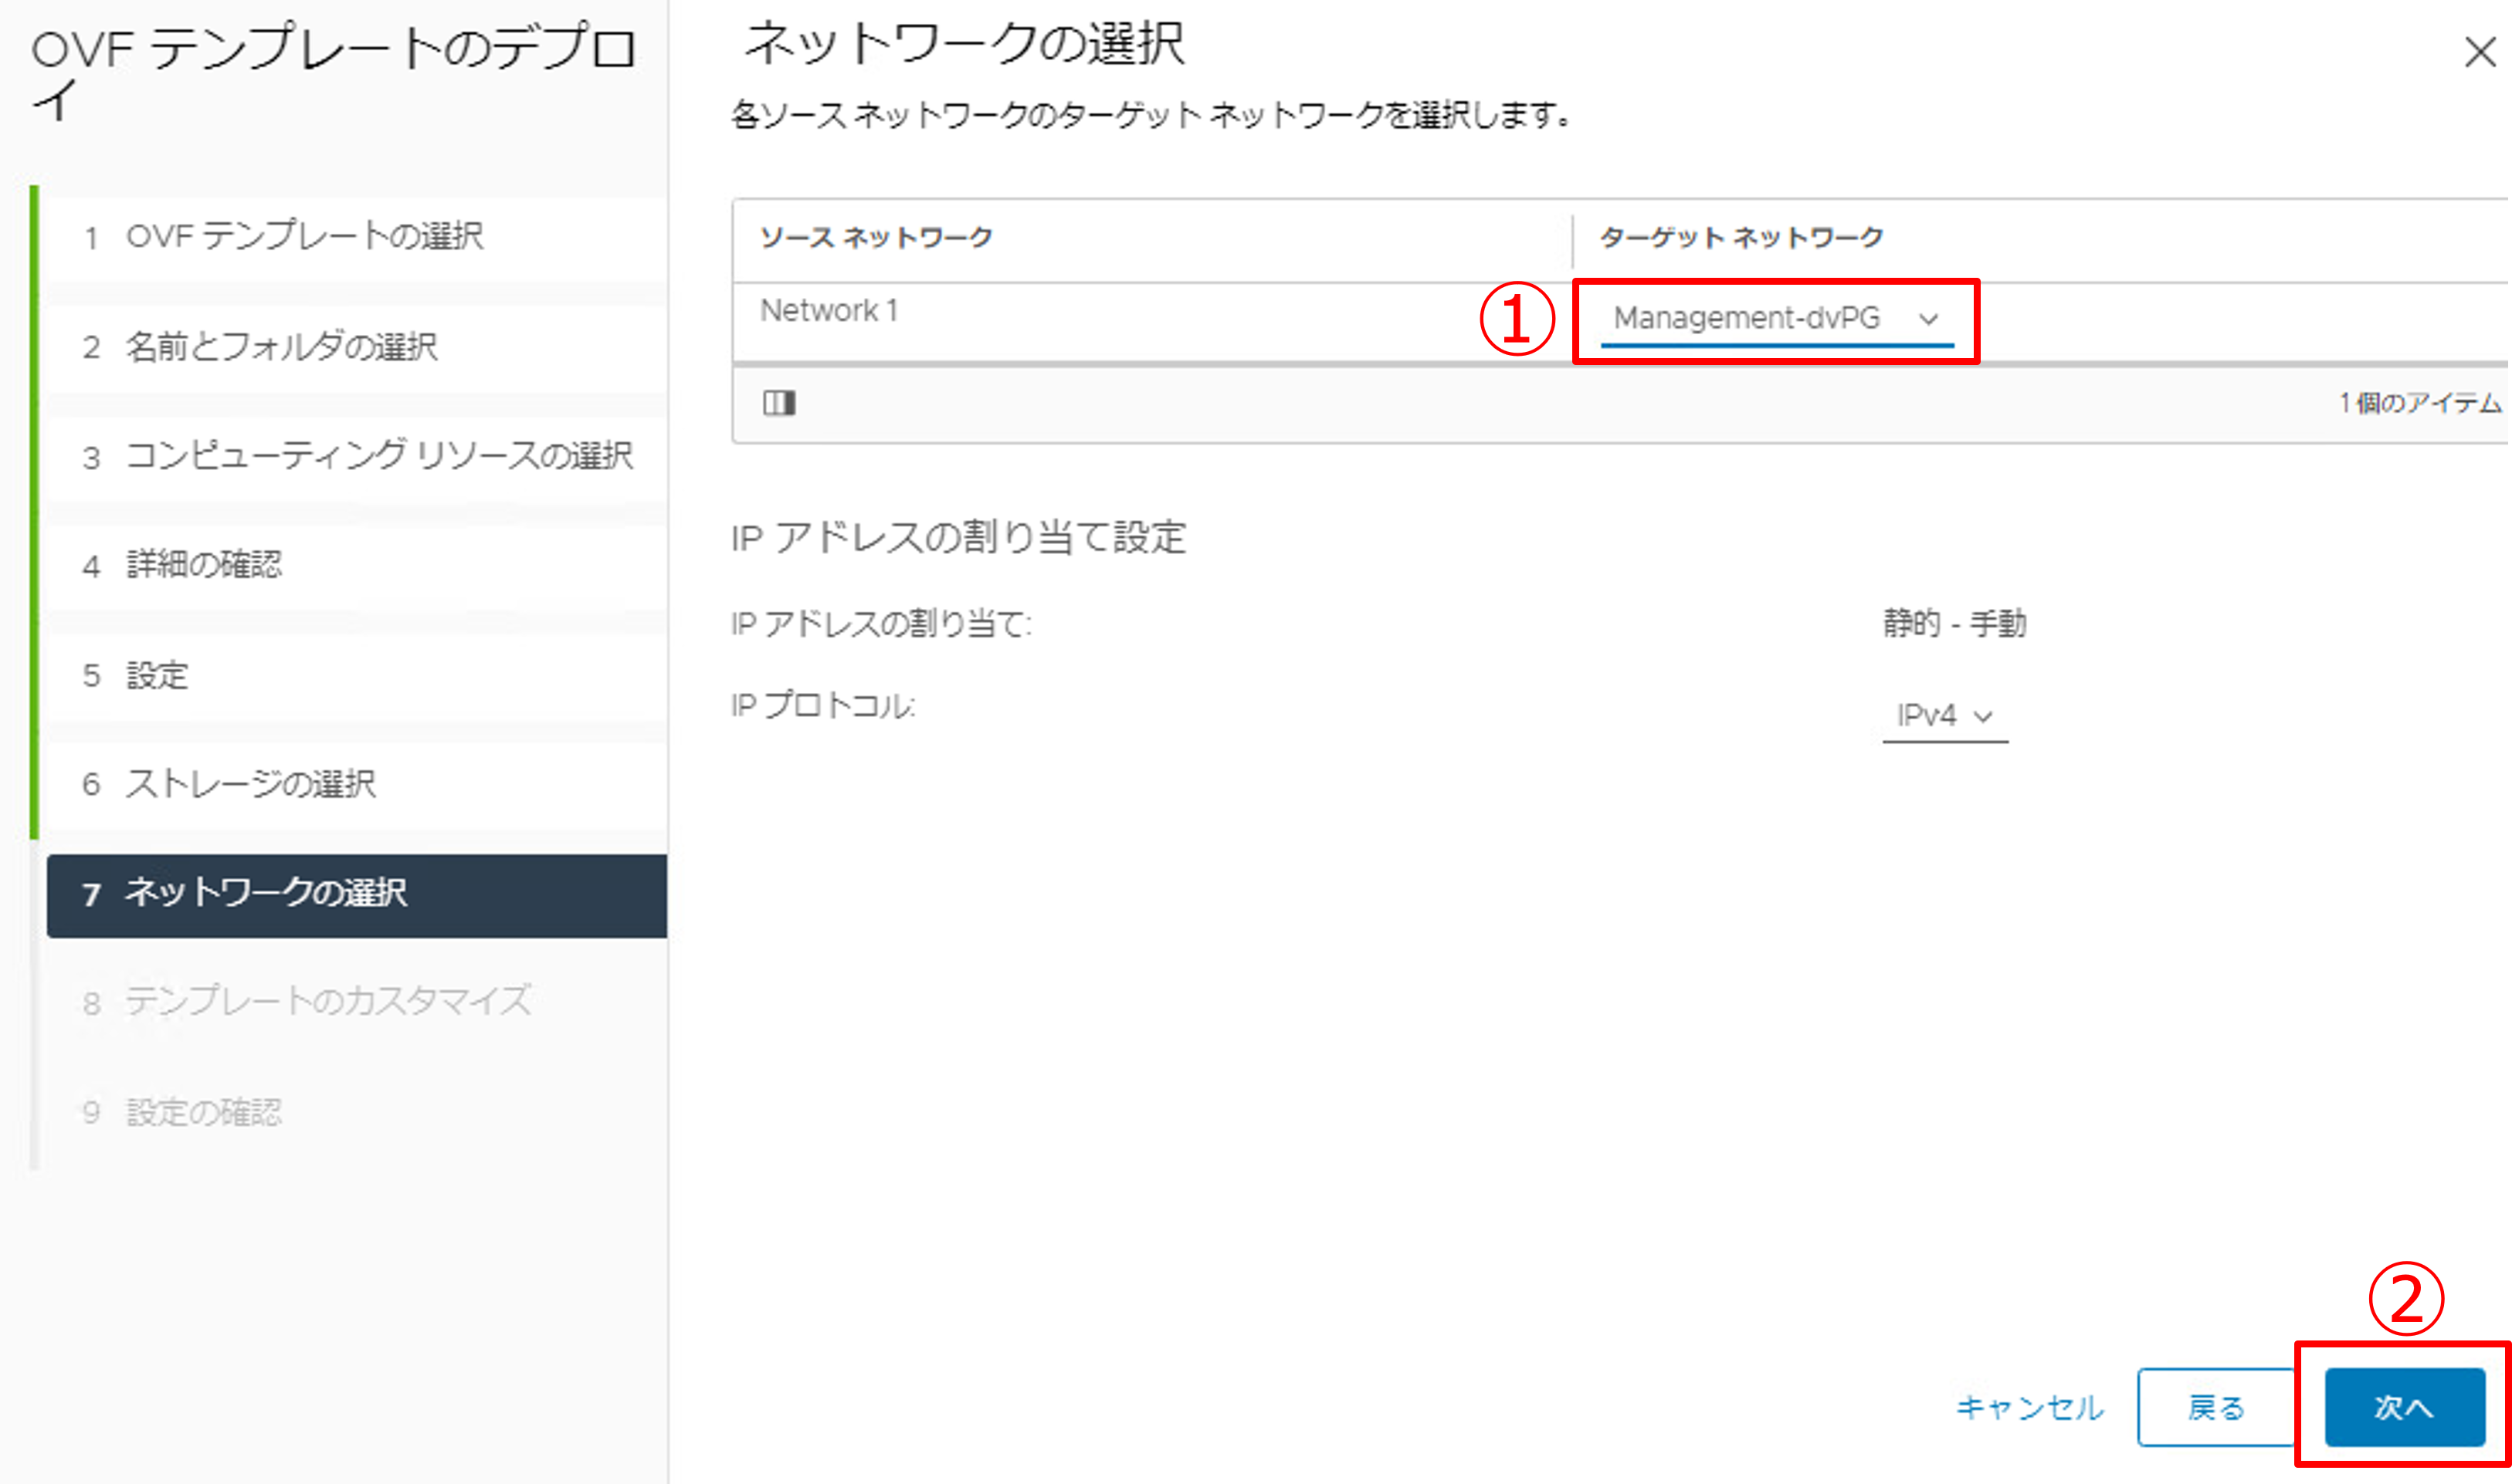Click the ターゲット ネットワーク column header
This screenshot has width=2512, height=1484.
coord(1741,238)
